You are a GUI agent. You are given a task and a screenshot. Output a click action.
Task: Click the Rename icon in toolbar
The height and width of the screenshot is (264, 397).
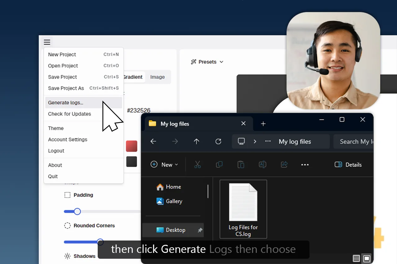(x=262, y=164)
